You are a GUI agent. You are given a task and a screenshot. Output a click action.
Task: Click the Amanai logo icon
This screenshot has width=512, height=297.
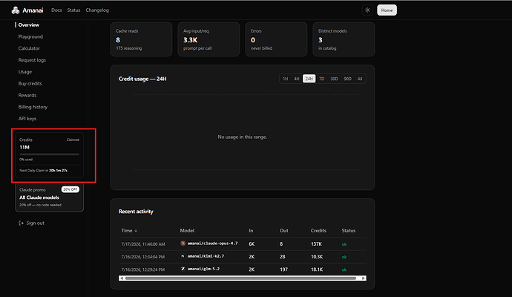coord(16,10)
